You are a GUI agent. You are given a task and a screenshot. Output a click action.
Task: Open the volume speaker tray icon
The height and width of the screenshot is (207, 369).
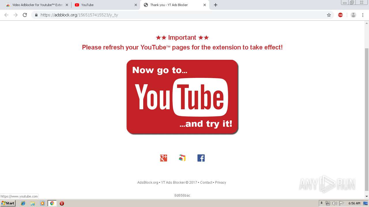(335, 203)
